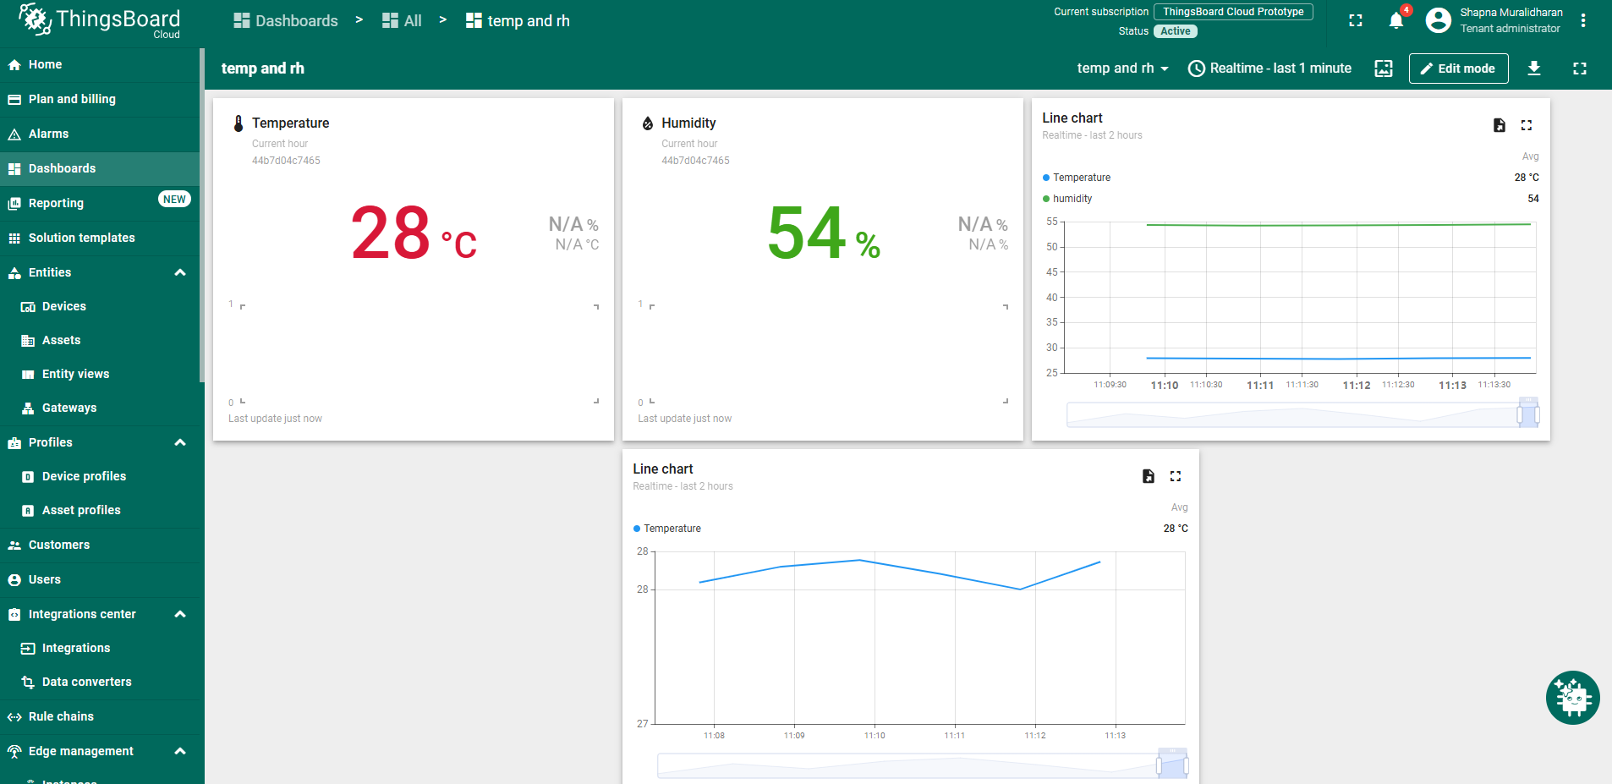Image resolution: width=1612 pixels, height=784 pixels.
Task: Open the user account three-dot menu
Action: [1583, 21]
